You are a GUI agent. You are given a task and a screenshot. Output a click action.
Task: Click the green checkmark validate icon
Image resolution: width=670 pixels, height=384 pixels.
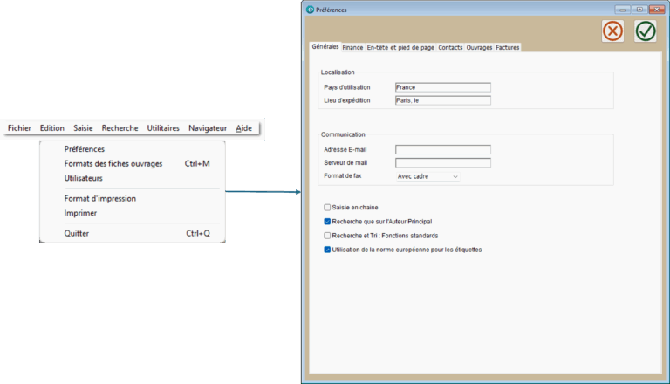[646, 31]
